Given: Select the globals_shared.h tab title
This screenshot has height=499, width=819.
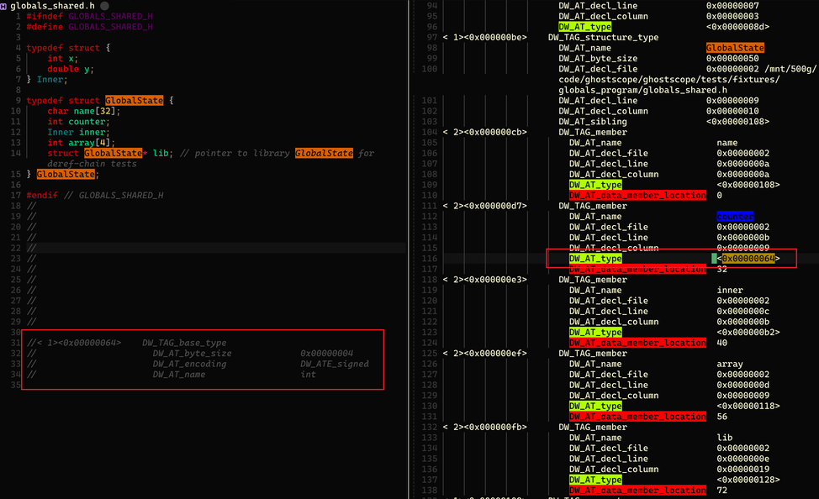Looking at the screenshot, I should [x=52, y=6].
